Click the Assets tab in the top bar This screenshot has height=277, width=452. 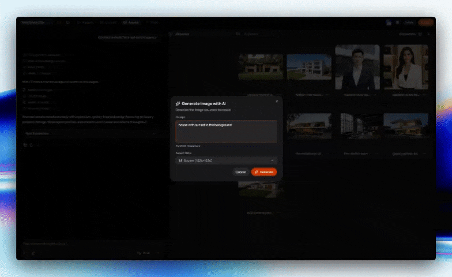131,22
